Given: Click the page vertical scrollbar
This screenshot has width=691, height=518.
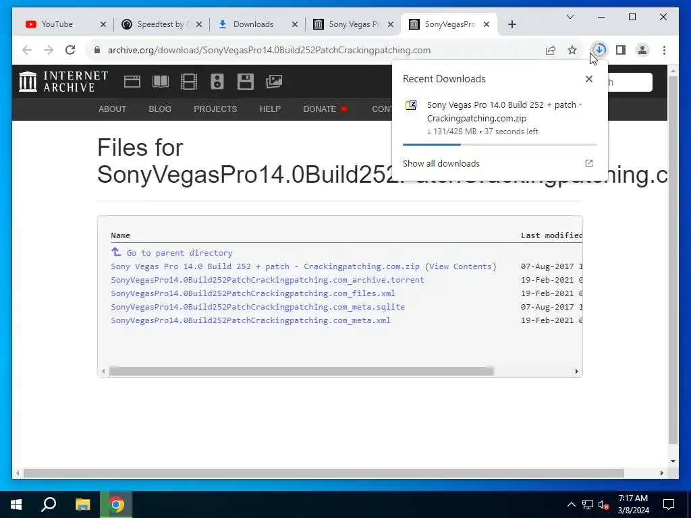Looking at the screenshot, I should (673, 260).
